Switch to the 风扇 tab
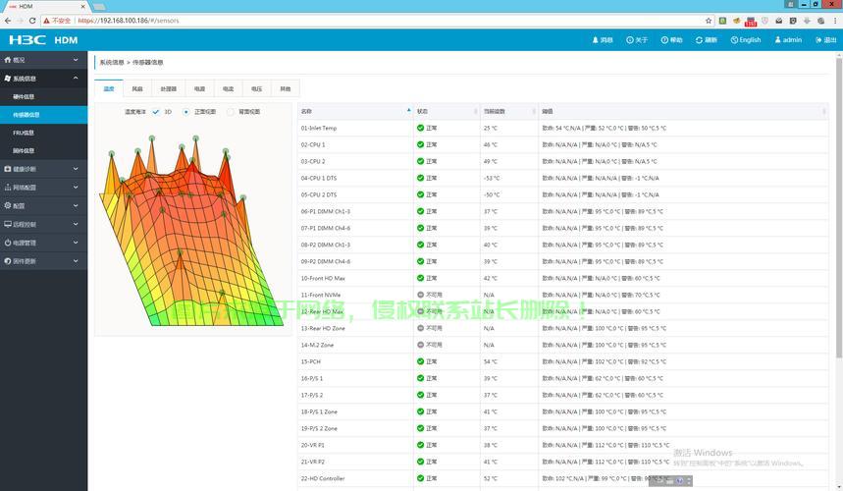The image size is (843, 491). [137, 88]
